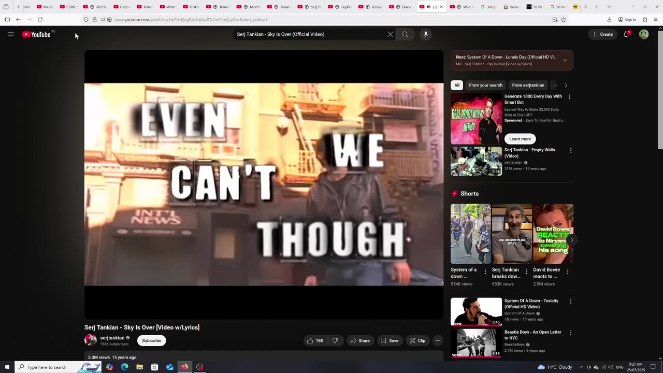The width and height of the screenshot is (663, 373).
Task: Open the browser downloads panel
Action: pos(609,20)
